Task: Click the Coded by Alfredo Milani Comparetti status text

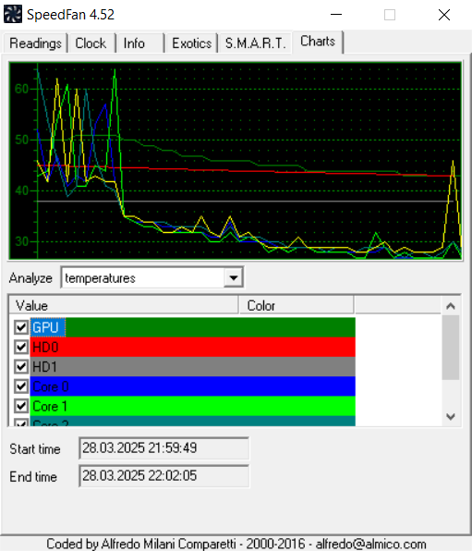Action: [x=236, y=544]
